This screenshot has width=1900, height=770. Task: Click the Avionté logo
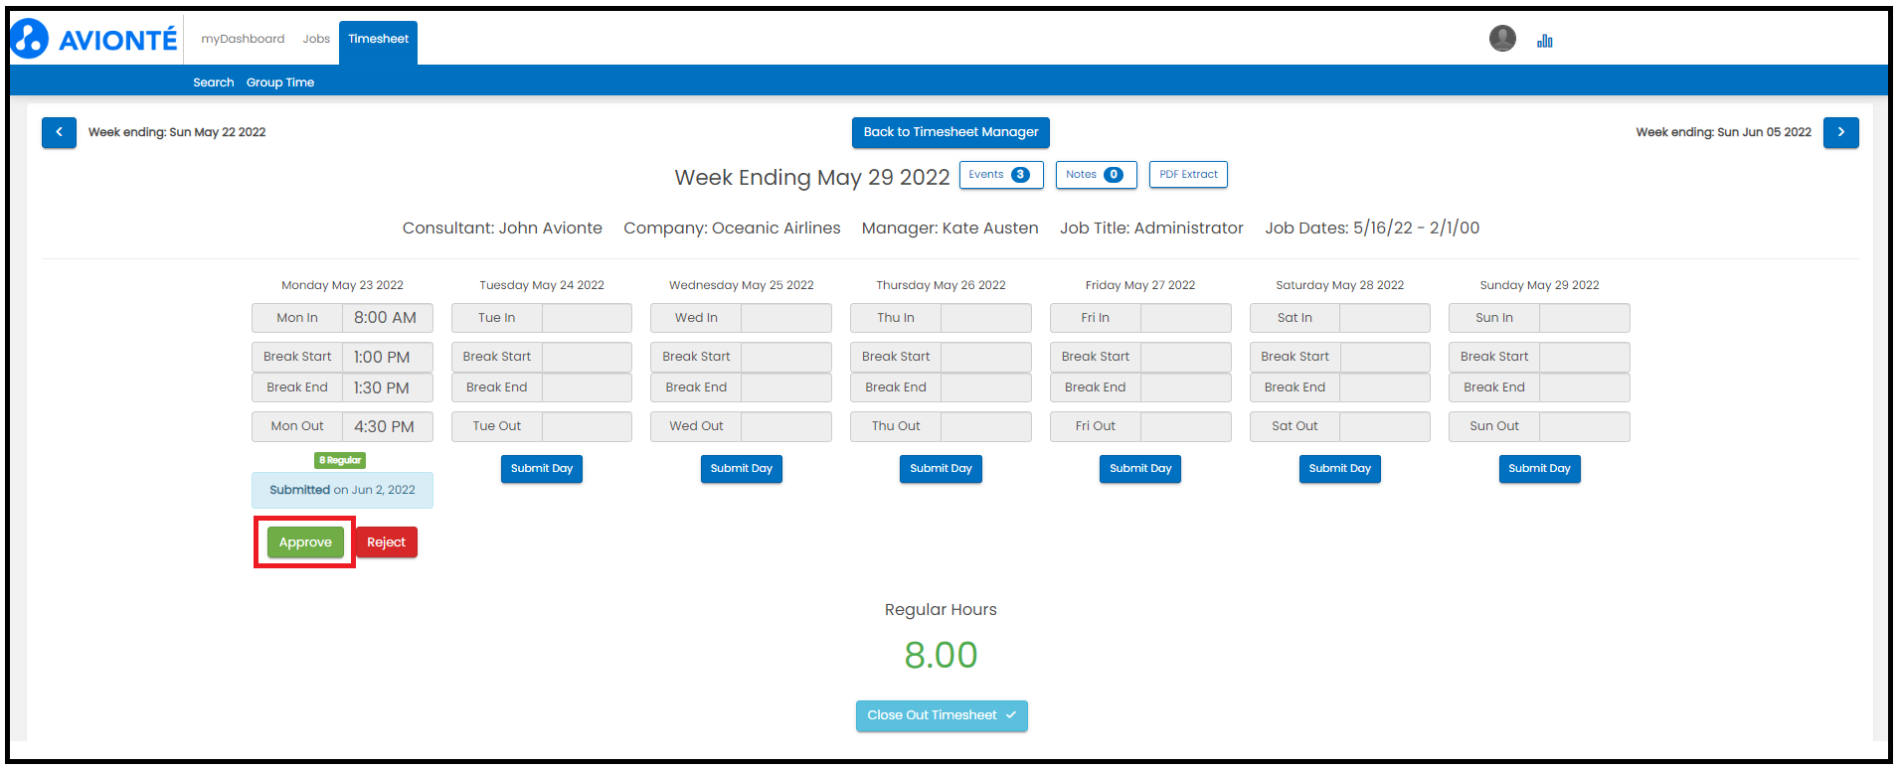point(94,40)
